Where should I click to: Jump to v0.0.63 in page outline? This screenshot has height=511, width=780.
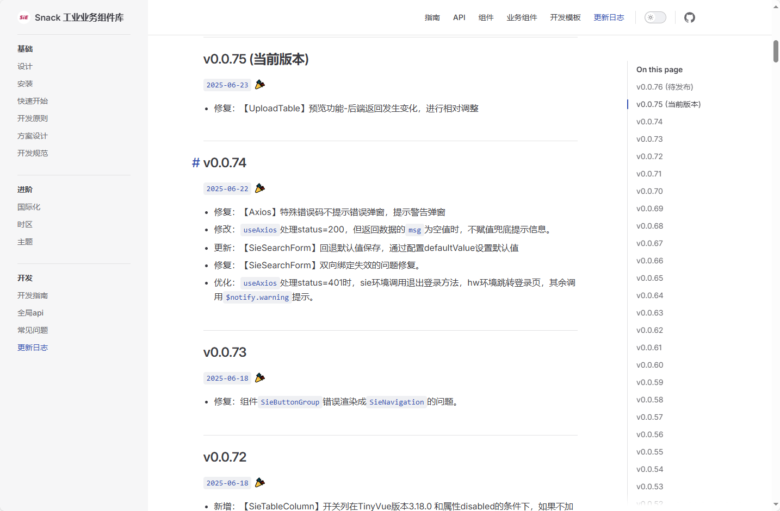tap(649, 313)
